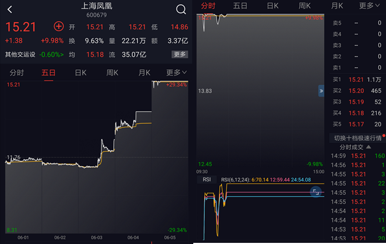Click the RSI(6,12,24) values readout
The image size is (386, 244).
tap(266, 180)
